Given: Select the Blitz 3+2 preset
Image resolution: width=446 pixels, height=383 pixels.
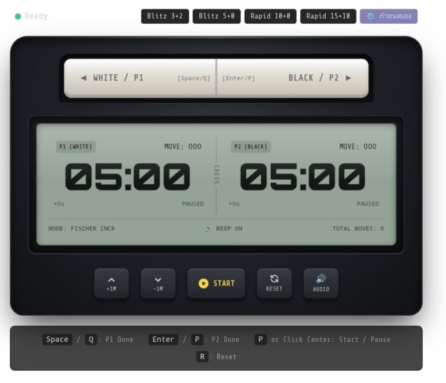Looking at the screenshot, I should [x=165, y=16].
